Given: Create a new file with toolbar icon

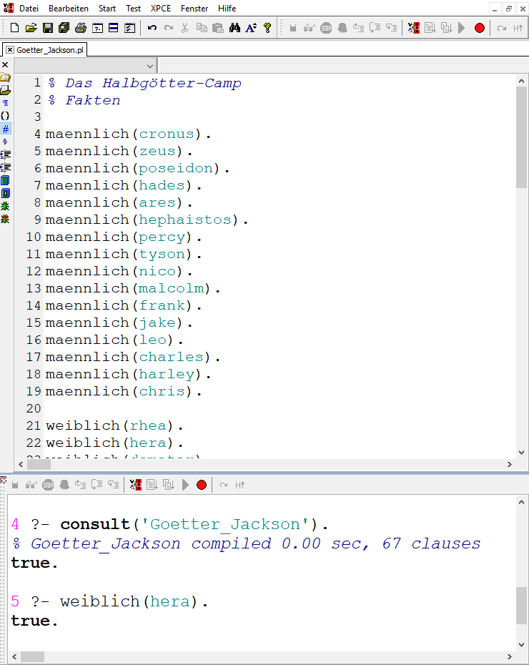Looking at the screenshot, I should coord(15,28).
